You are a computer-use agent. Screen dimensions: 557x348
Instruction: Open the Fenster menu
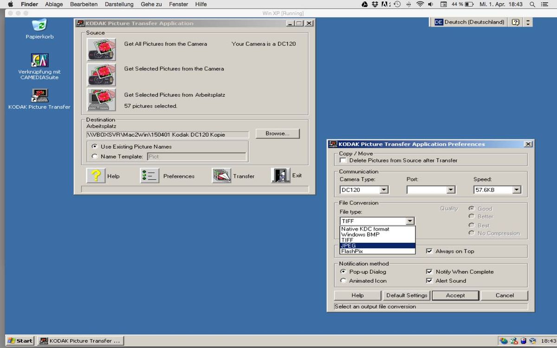[179, 4]
